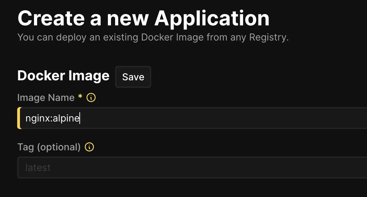
Task: Focus the Image Name input field
Action: [x=206, y=118]
